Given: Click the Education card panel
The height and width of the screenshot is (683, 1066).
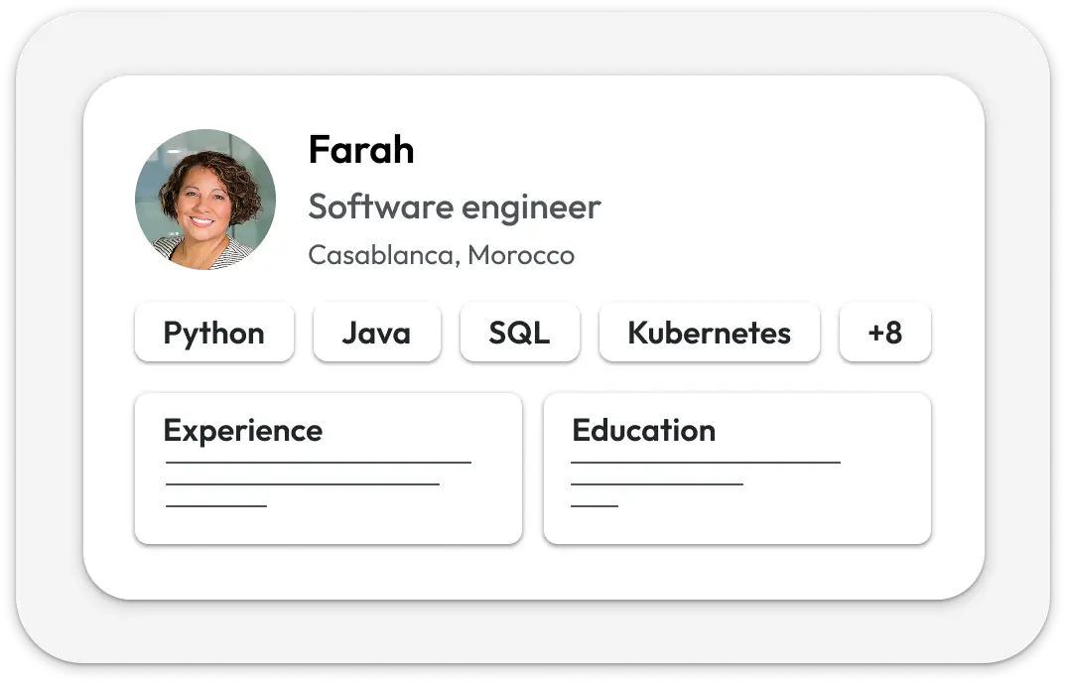Looking at the screenshot, I should [736, 521].
